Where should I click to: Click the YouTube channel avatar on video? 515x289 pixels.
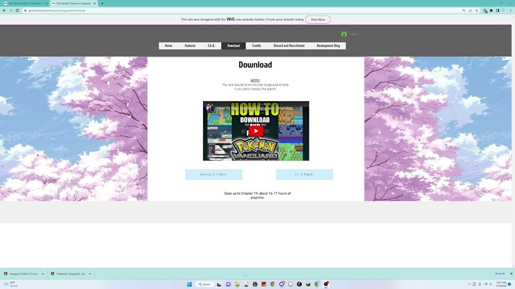(x=210, y=108)
